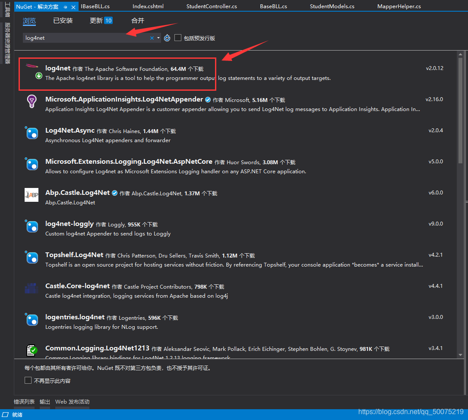Click the Common.Logging.Log4Net1213 package icon
Viewport: 468px width, 420px height.
pyautogui.click(x=32, y=350)
